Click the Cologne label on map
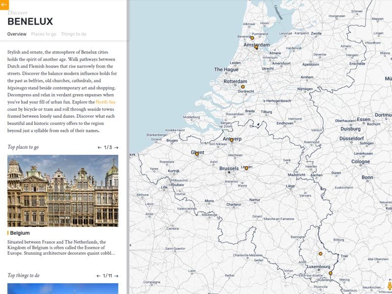This screenshot has height=294, width=392. (361, 162)
